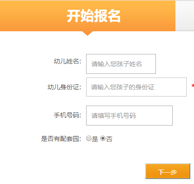Click the 幼儿身份证 field label
The width and height of the screenshot is (194, 184).
point(64,87)
